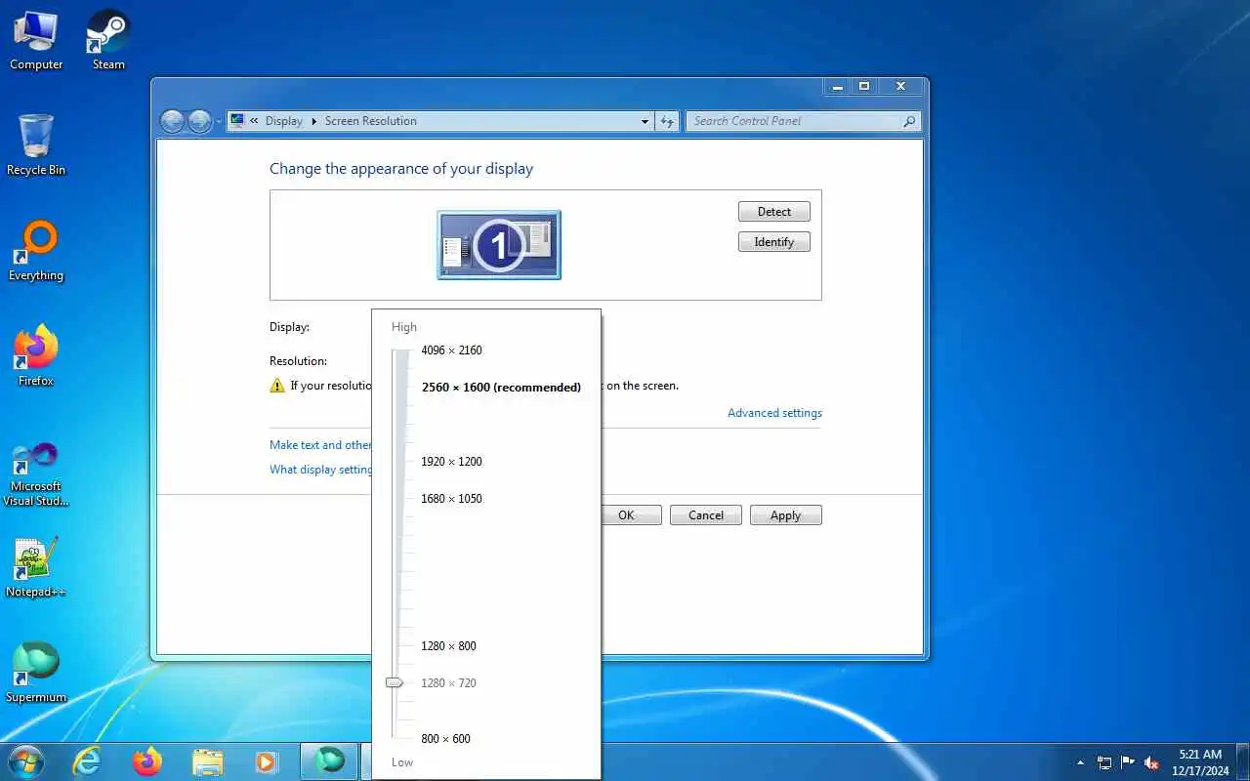Click the Cancel button
1250x781 pixels.
click(706, 515)
